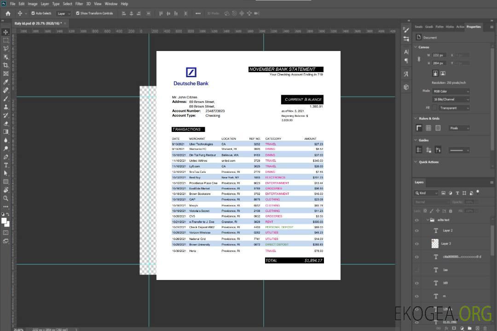Switch to the Swatches panel tab
Viewport: 497px width, 331px height.
(x=419, y=27)
